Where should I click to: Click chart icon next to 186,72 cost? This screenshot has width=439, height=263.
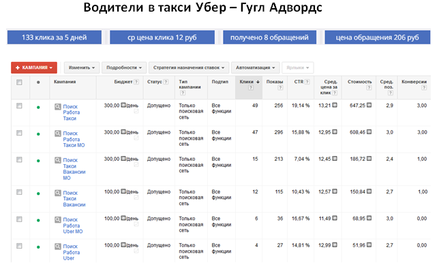click(x=369, y=159)
